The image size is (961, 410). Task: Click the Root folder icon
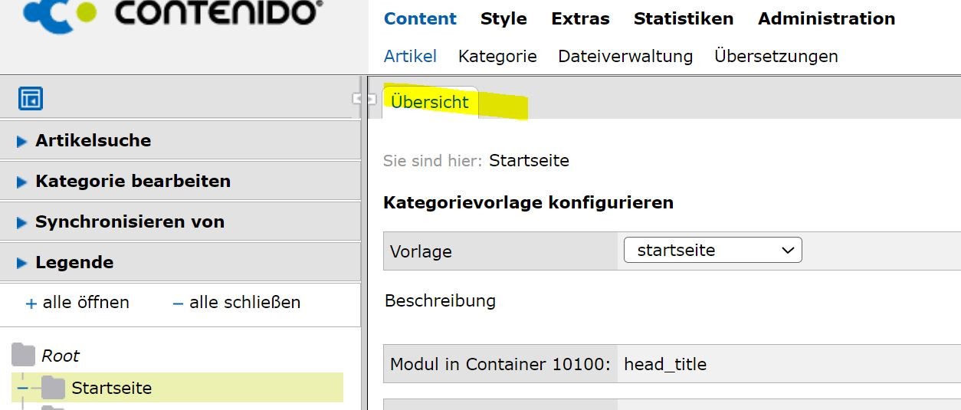[x=24, y=356]
